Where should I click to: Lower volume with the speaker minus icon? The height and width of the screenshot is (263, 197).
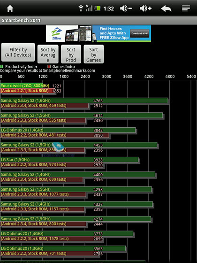click(126, 8)
